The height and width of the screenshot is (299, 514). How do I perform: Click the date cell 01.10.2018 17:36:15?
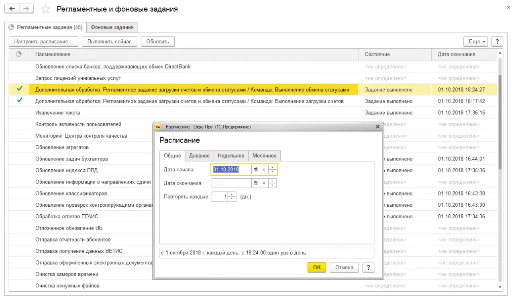pyautogui.click(x=464, y=113)
